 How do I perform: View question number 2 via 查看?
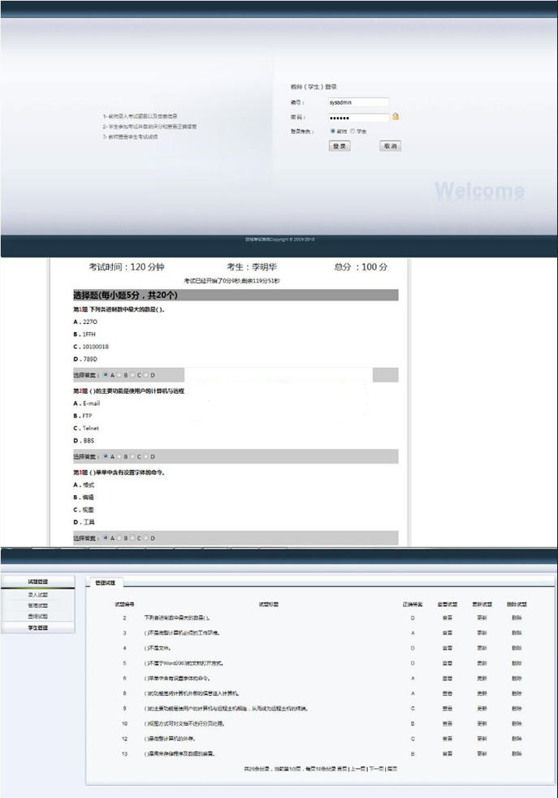[447, 618]
